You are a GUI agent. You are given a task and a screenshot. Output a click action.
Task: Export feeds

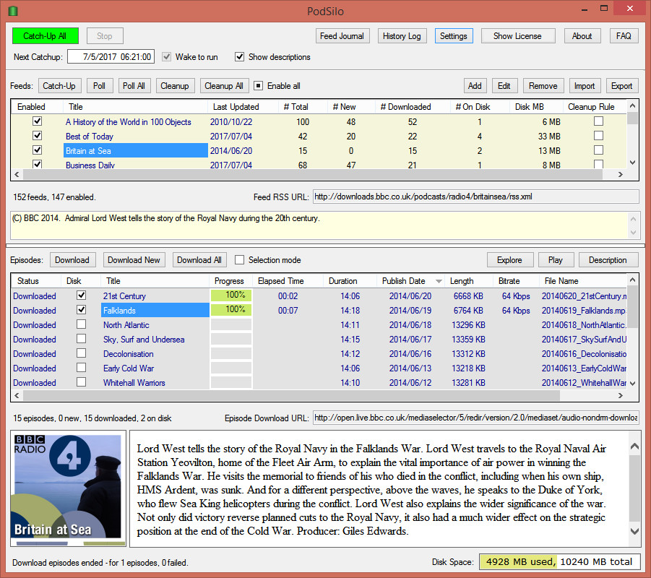[622, 86]
